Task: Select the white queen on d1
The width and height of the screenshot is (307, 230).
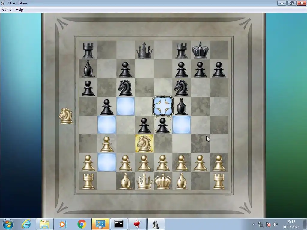Action: pyautogui.click(x=144, y=181)
